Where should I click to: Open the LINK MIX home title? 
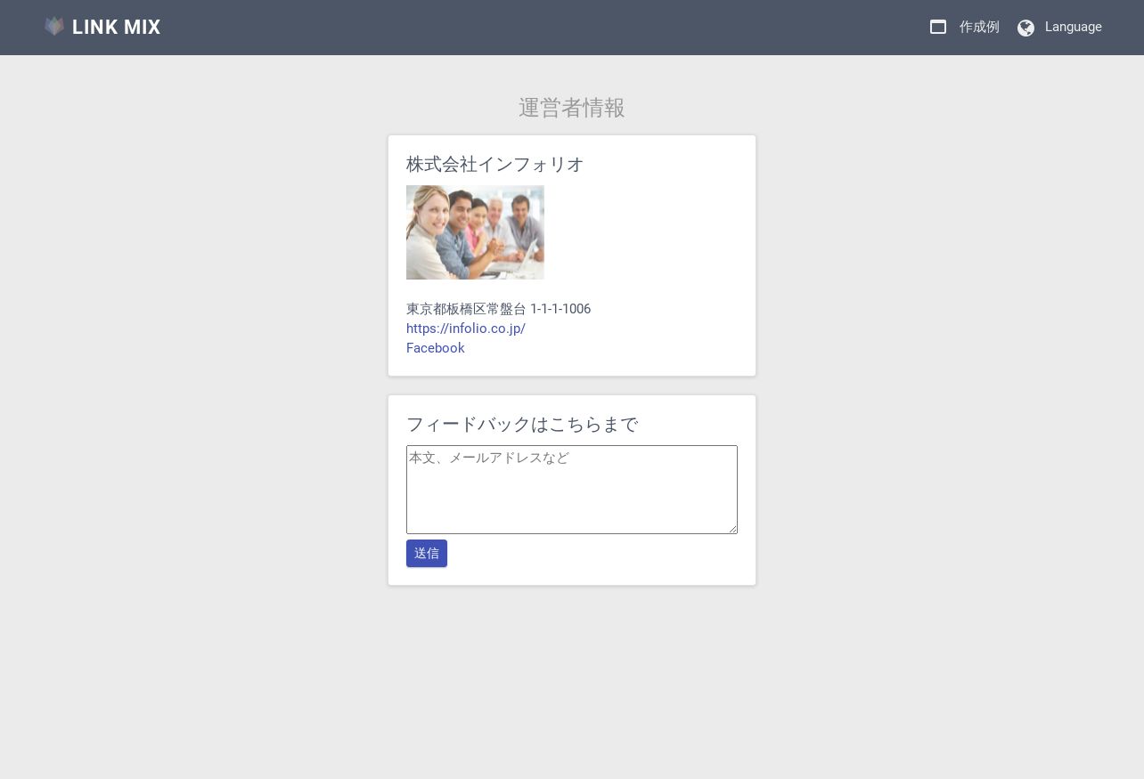tap(116, 27)
